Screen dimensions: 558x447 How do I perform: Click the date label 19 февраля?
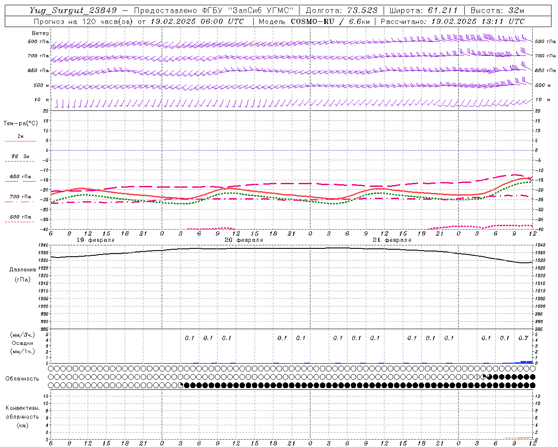click(x=95, y=240)
